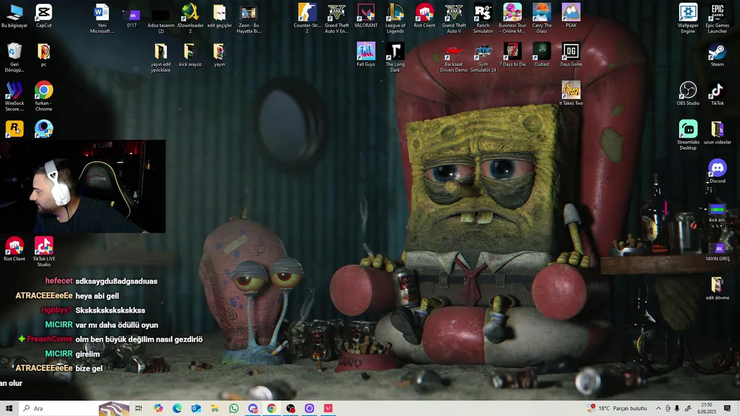The image size is (740, 416).
Task: Open uzun videolar folder
Action: [x=717, y=132]
